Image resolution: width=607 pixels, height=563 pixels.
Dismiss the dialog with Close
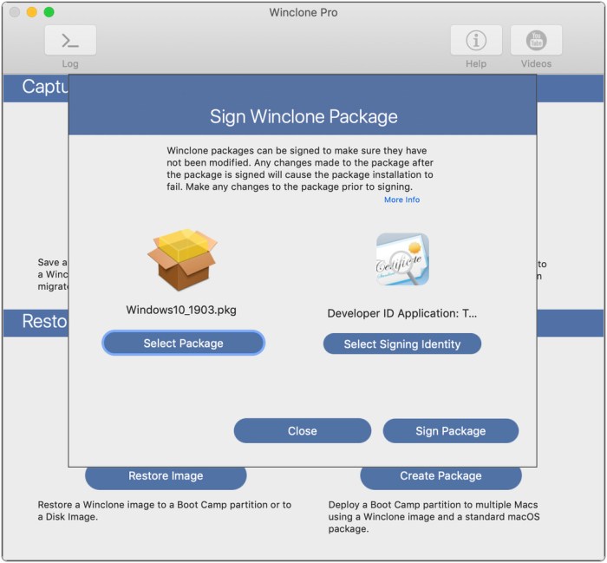point(303,430)
